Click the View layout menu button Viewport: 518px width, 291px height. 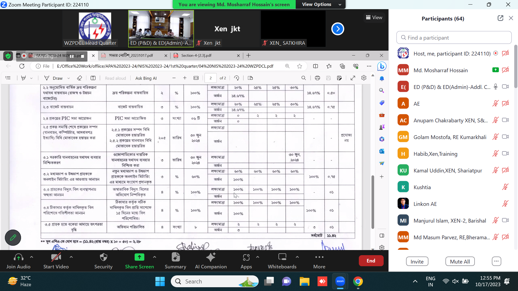coord(374,18)
